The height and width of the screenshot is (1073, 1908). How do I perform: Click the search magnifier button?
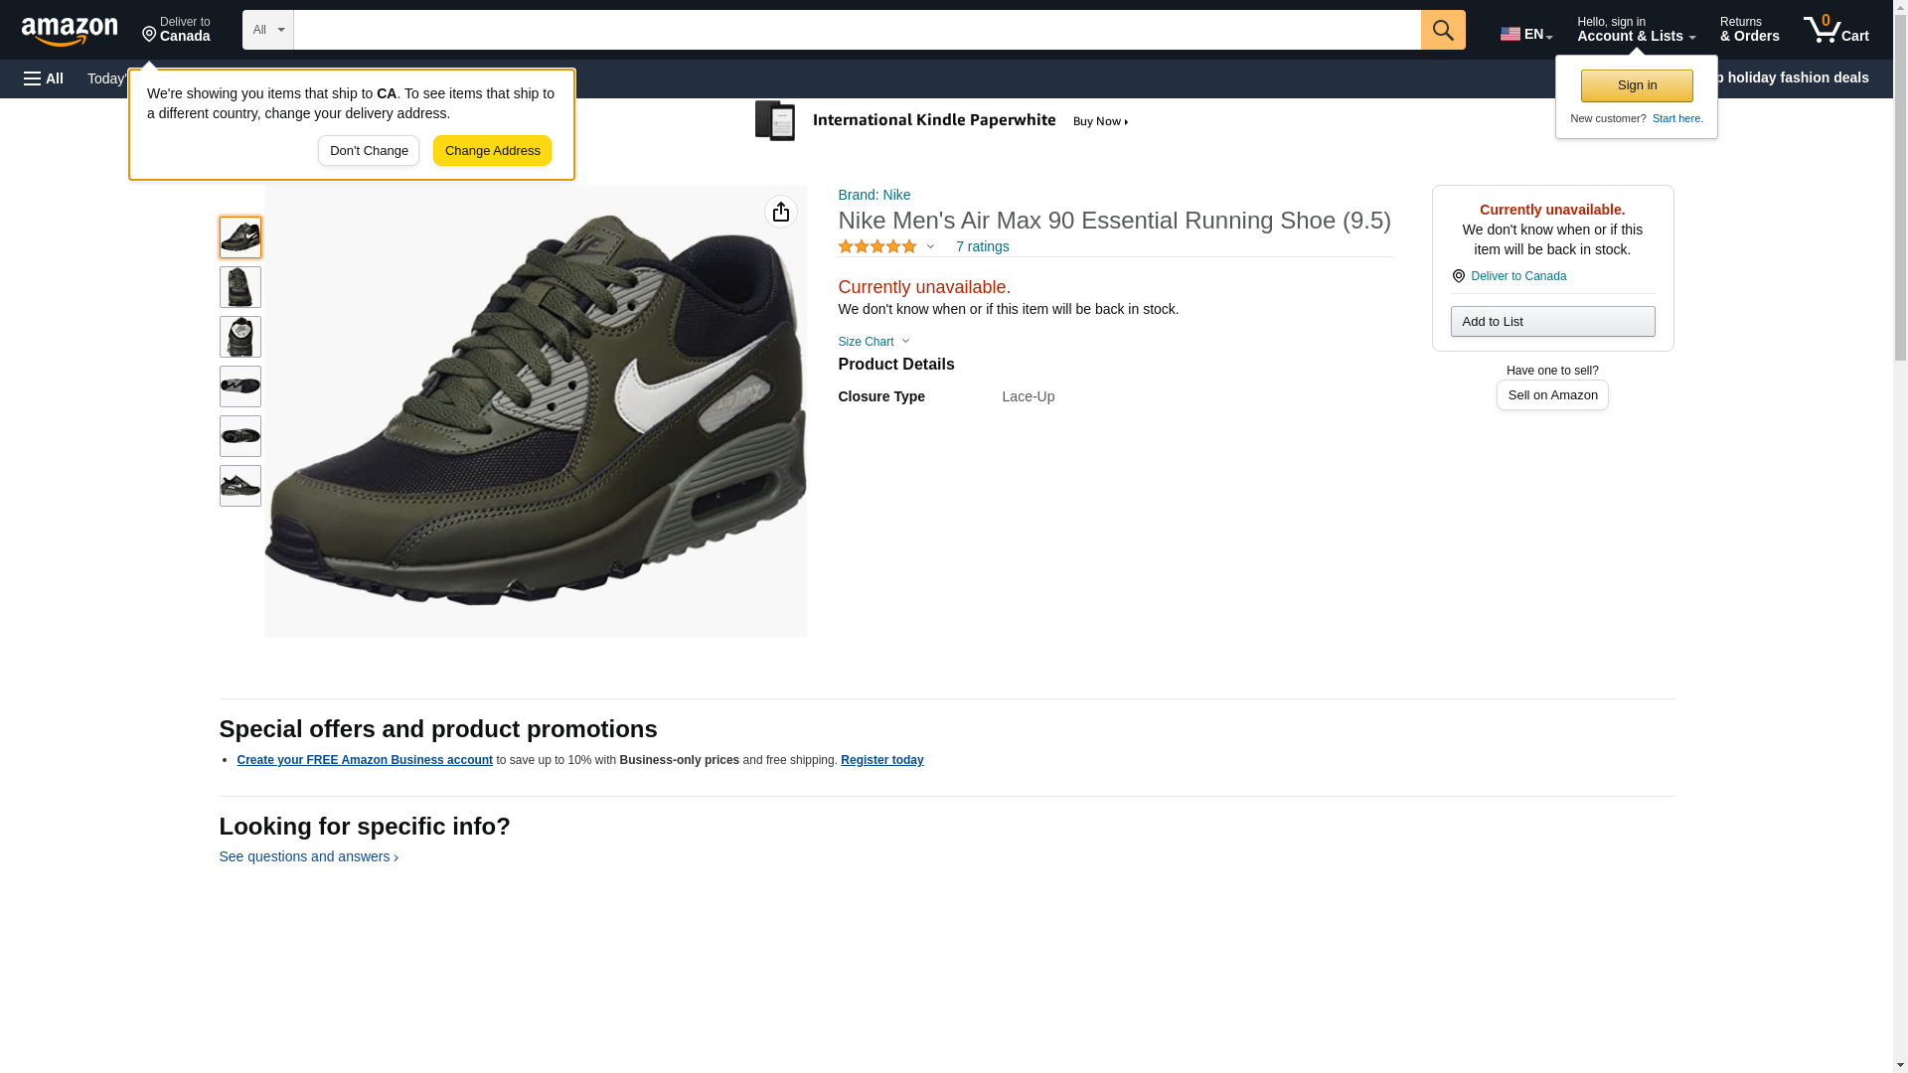click(x=1443, y=30)
